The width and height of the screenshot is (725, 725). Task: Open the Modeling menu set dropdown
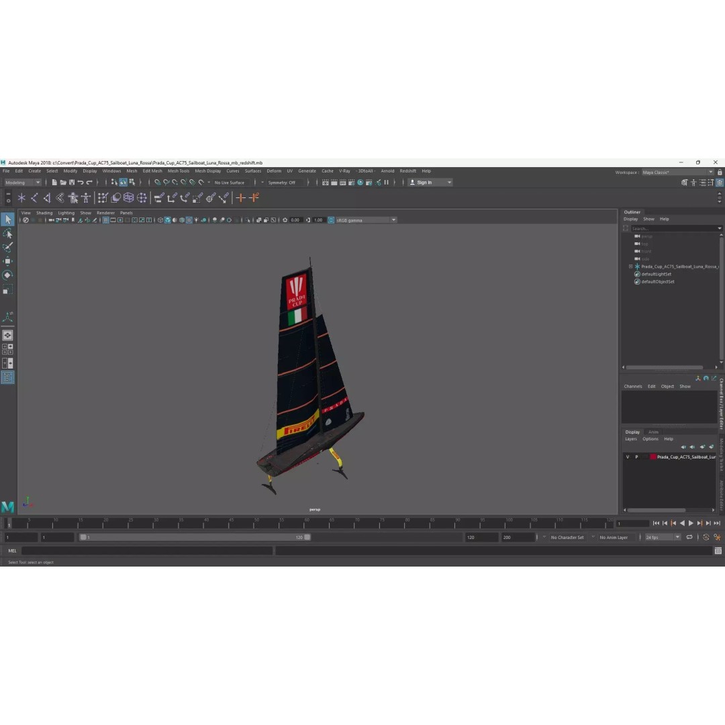point(23,182)
